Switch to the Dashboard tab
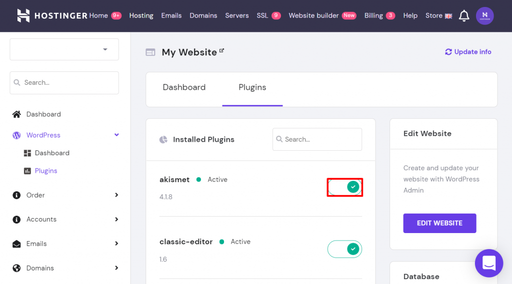The width and height of the screenshot is (512, 284). coord(184,87)
